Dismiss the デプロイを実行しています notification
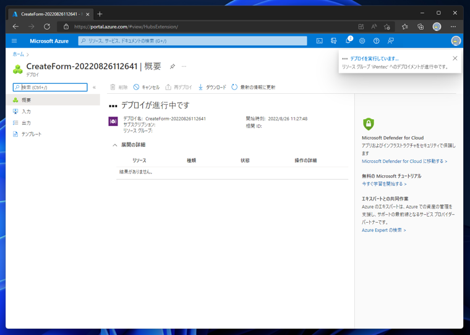 click(x=455, y=59)
